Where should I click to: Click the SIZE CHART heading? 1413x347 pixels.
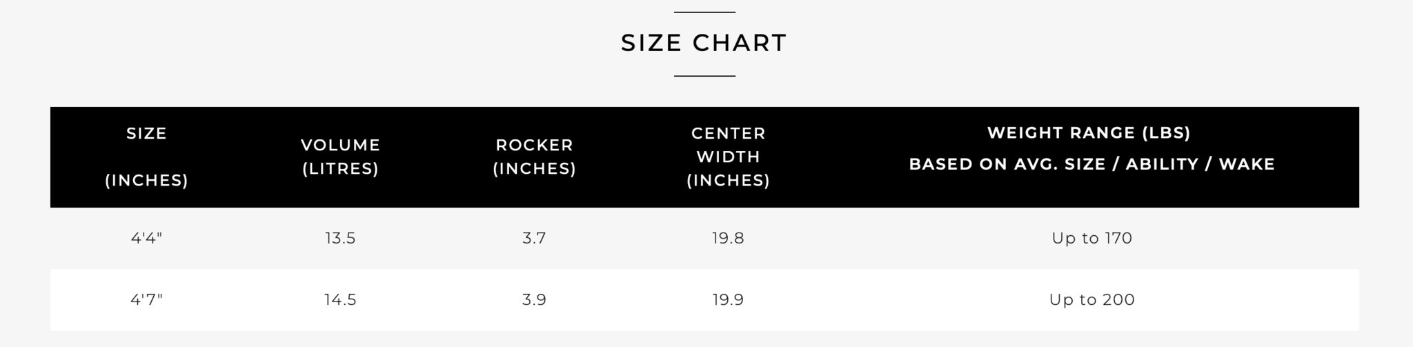(x=704, y=43)
